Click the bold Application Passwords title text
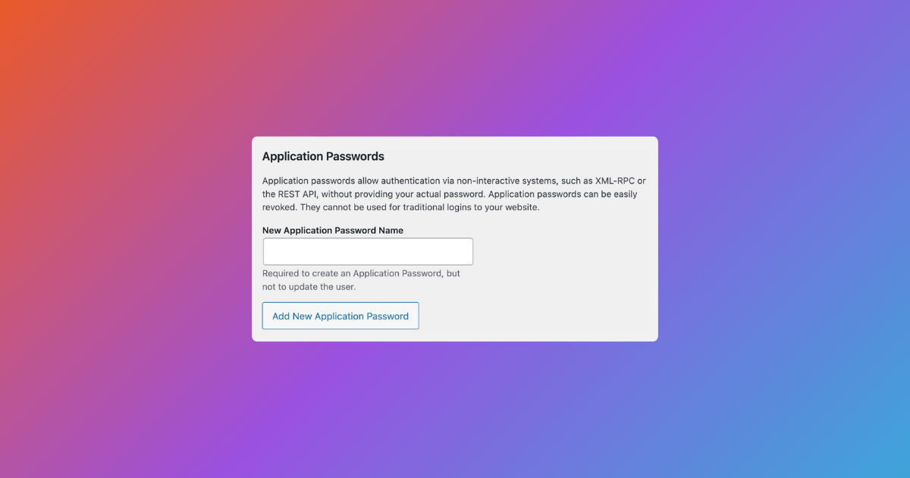Image resolution: width=910 pixels, height=478 pixels. click(x=323, y=156)
